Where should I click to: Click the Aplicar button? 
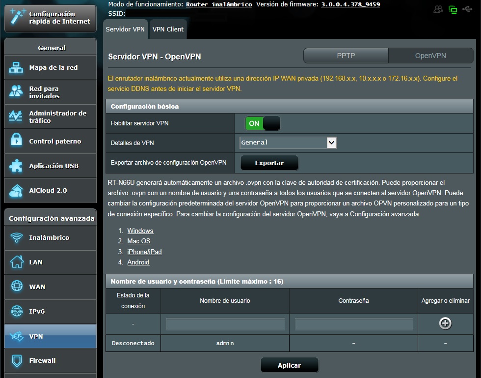[289, 365]
